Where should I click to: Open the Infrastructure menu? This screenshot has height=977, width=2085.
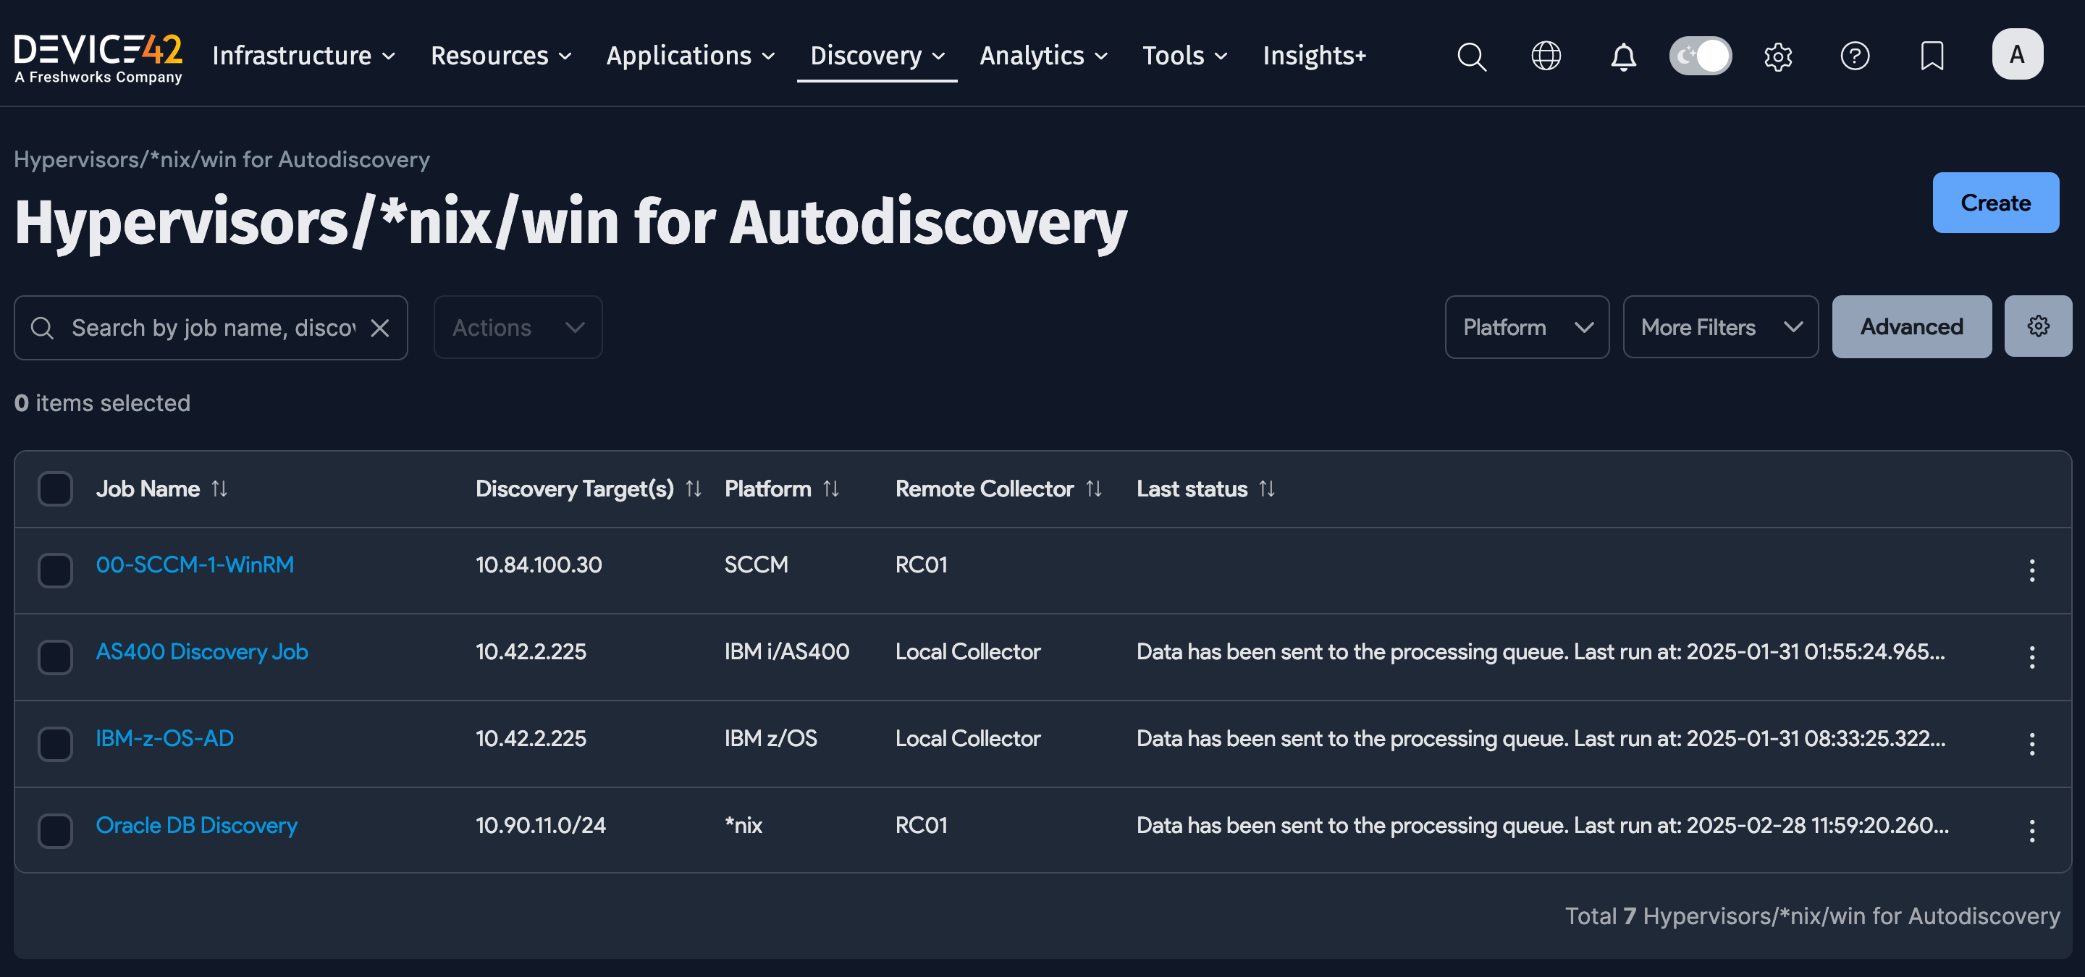click(303, 56)
